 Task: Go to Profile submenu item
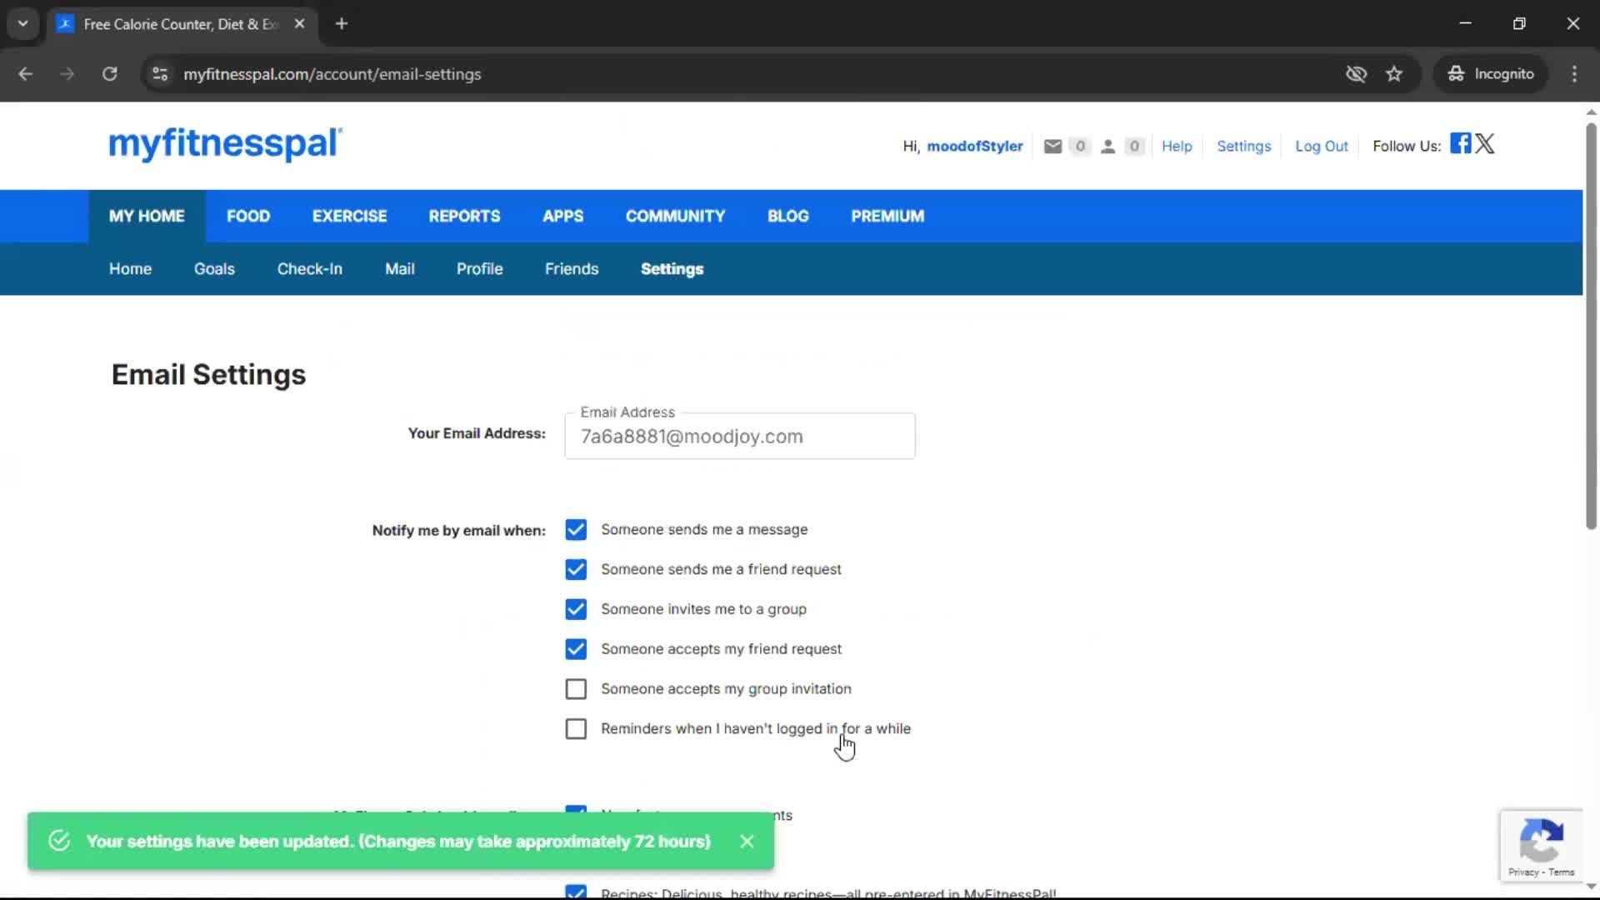479,269
